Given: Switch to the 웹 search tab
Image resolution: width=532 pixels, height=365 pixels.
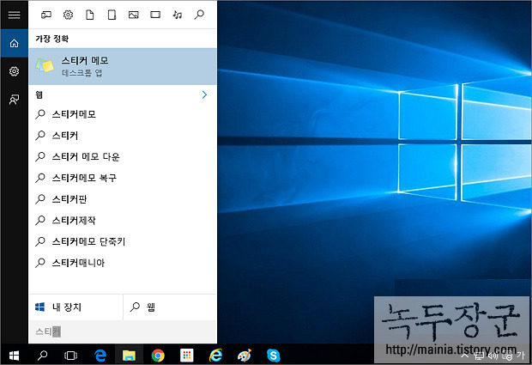Looking at the screenshot, I should pyautogui.click(x=170, y=307).
